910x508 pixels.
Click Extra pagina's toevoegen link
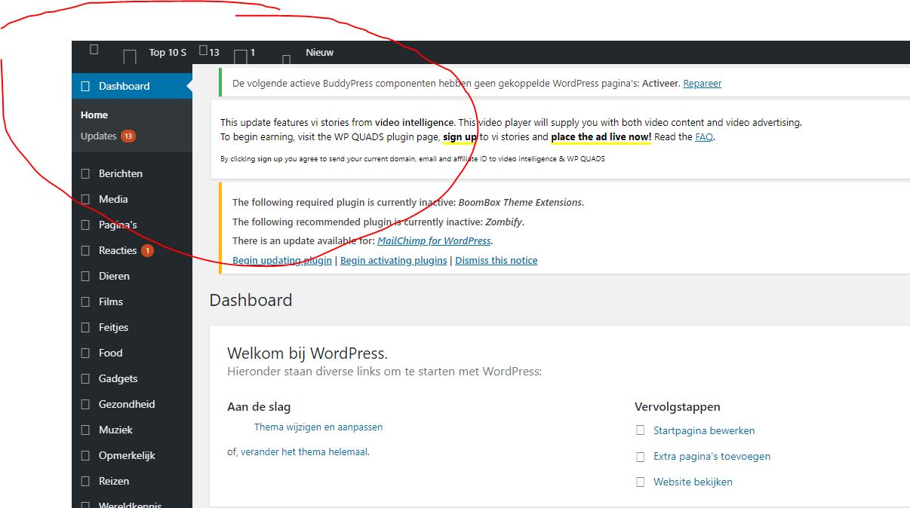pos(712,457)
